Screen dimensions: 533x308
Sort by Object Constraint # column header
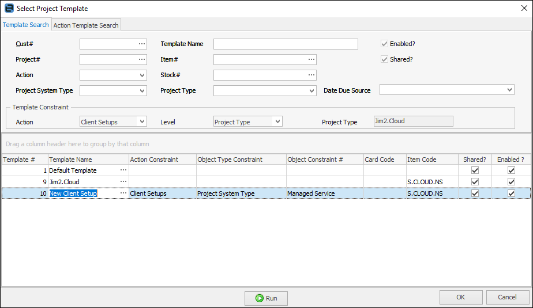point(325,159)
